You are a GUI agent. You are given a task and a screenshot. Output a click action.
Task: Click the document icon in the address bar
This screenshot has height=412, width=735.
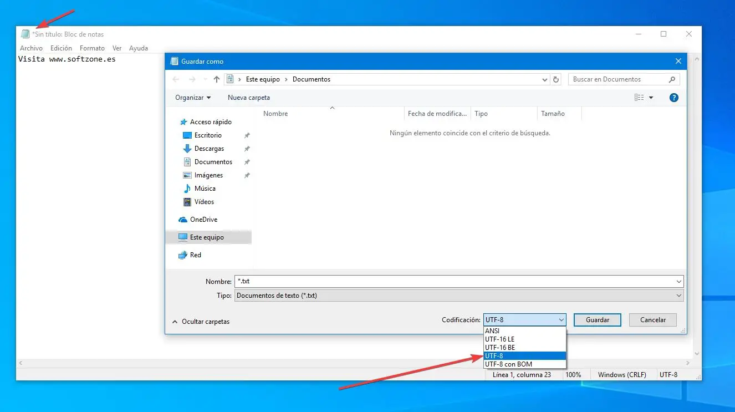click(231, 79)
